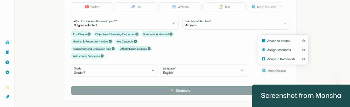This screenshot has width=350, height=107.
Task: Open the yellow clock icon in the sidebar
Action: point(7,88)
